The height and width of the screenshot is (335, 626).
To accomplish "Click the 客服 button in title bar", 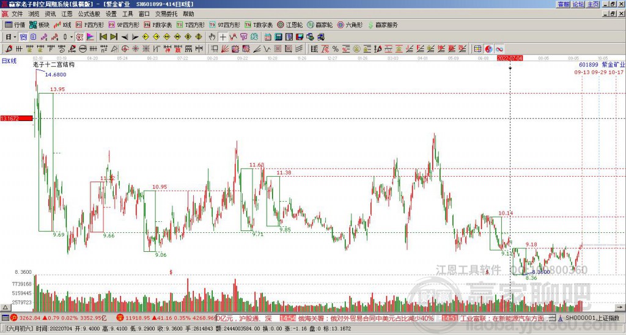I will pos(564,4).
